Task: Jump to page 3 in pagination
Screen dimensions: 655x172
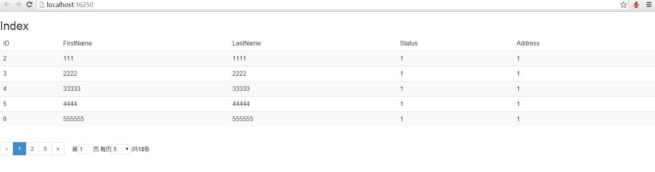Action: click(45, 149)
